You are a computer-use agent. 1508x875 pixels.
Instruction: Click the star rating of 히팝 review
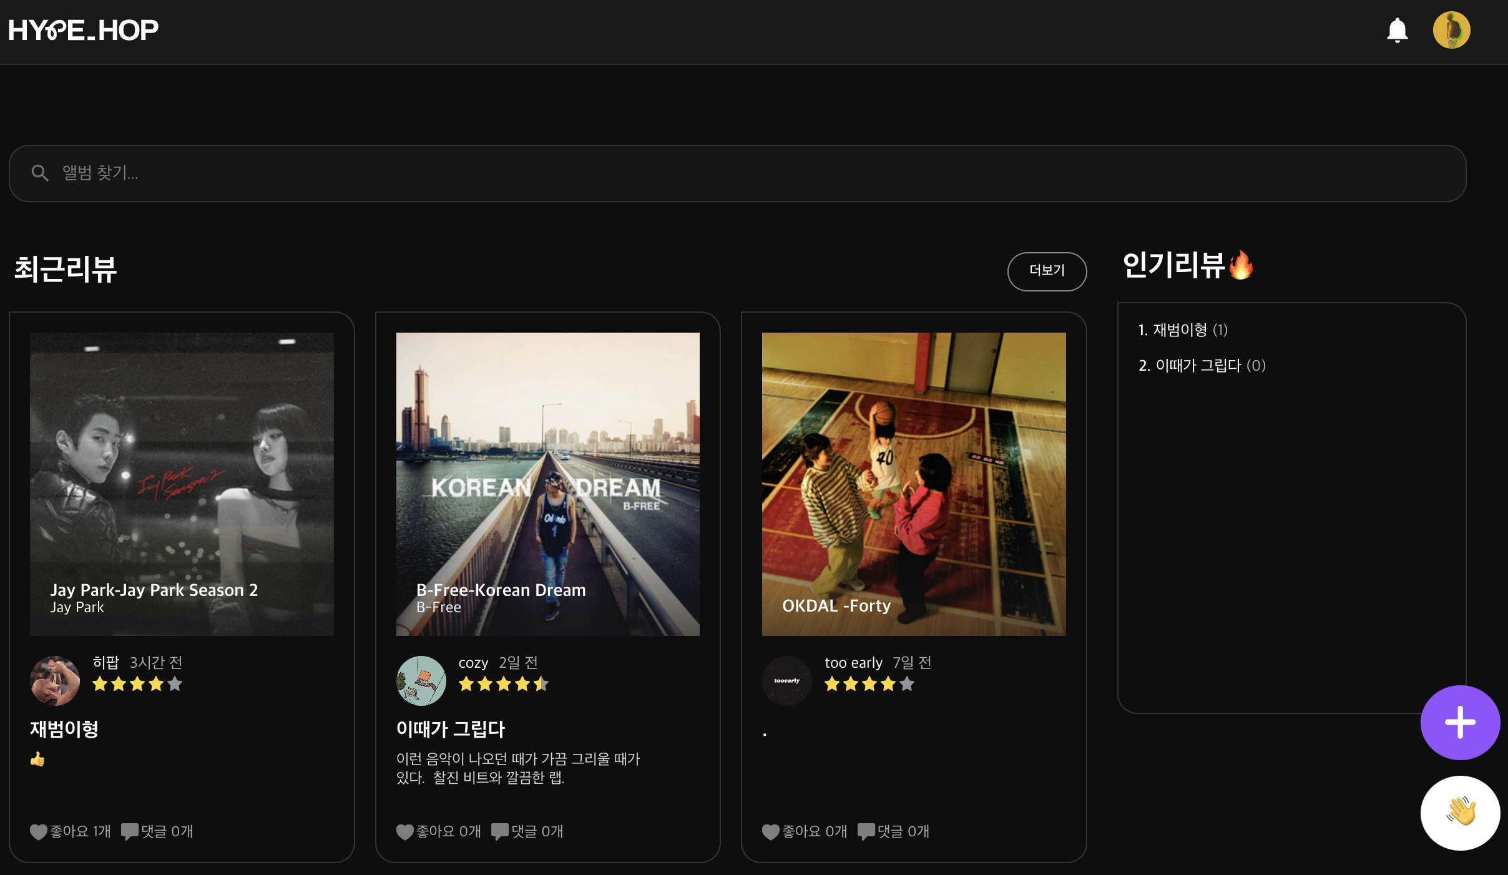pos(137,684)
